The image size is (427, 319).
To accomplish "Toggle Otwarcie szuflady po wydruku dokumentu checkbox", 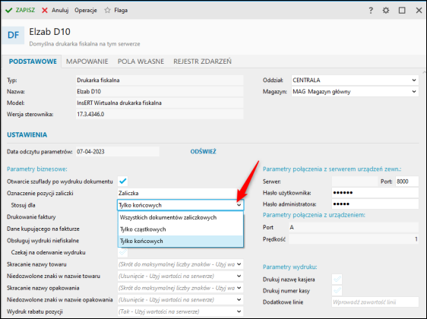I will pyautogui.click(x=123, y=181).
